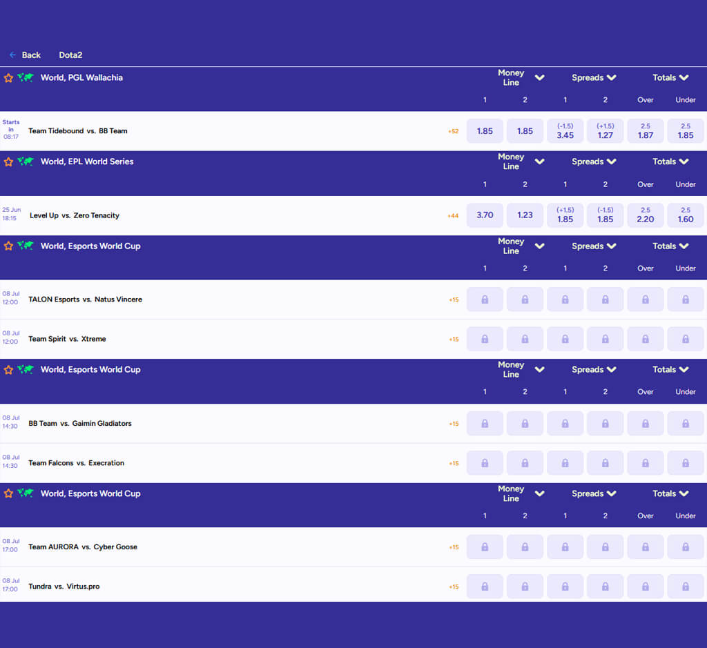Click the locked Money Line 1 for Team Spirit
Screen dimensions: 707x648
point(485,340)
